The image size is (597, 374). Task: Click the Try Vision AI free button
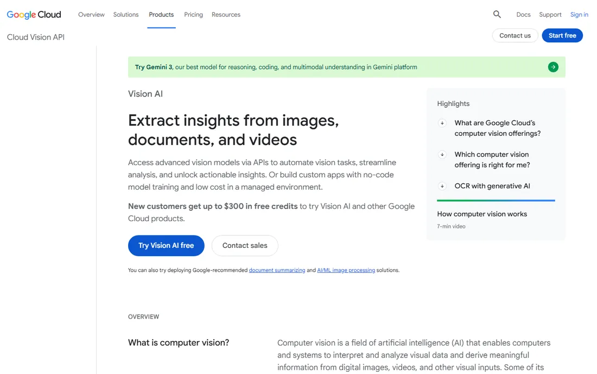click(166, 246)
